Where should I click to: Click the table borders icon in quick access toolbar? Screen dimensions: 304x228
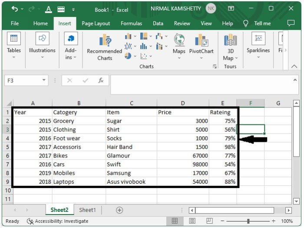(61, 9)
